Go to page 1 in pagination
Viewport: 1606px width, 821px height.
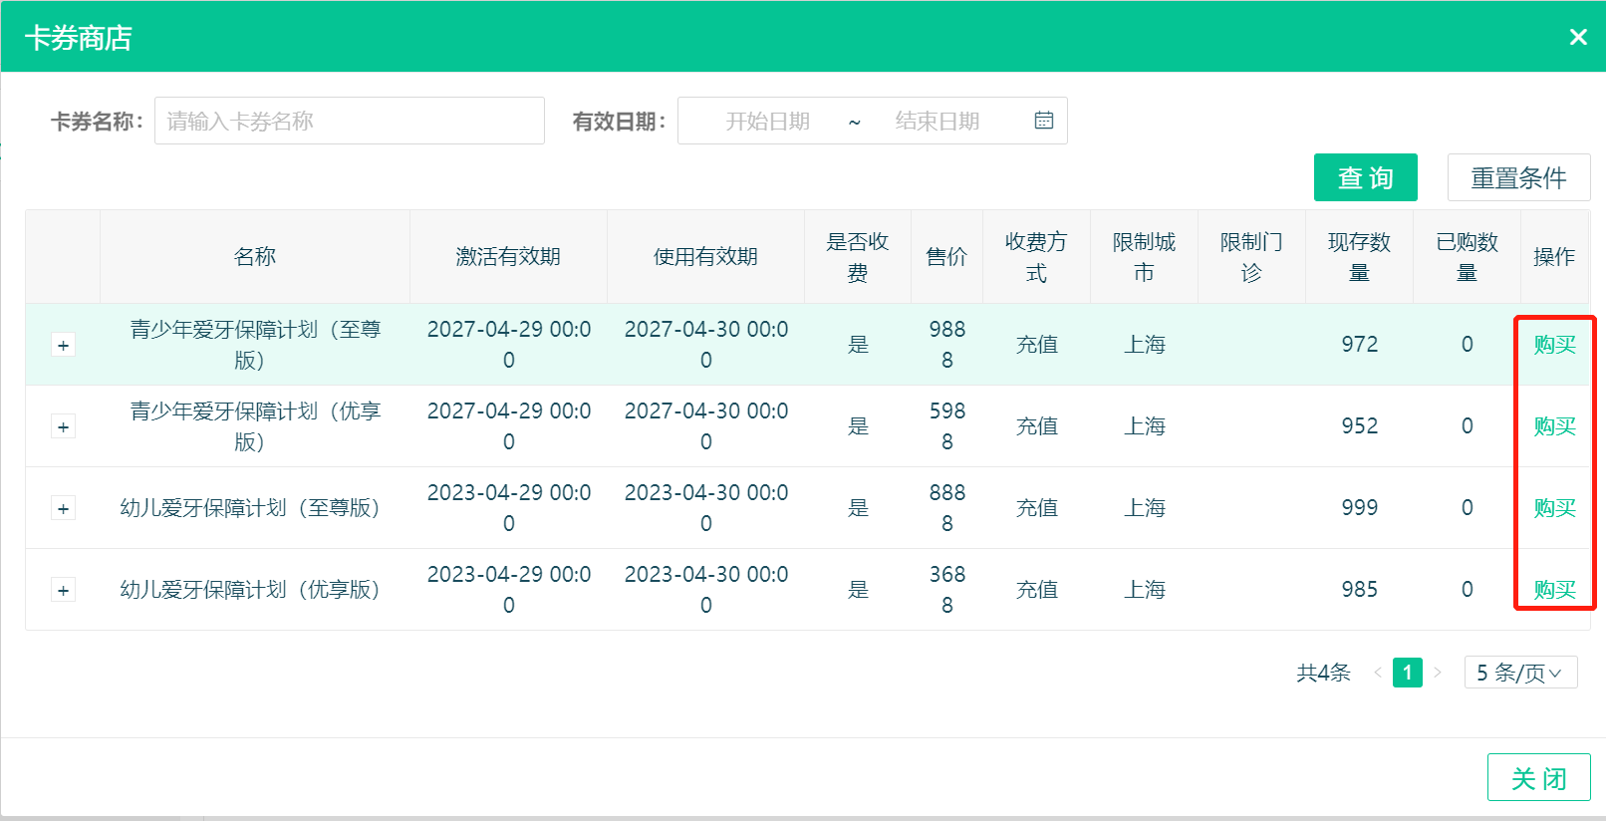click(1407, 673)
